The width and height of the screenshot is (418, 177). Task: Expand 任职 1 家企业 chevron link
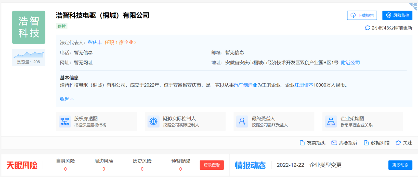point(121,42)
